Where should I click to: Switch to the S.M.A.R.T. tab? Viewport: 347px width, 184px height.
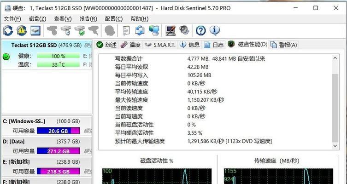[160, 45]
